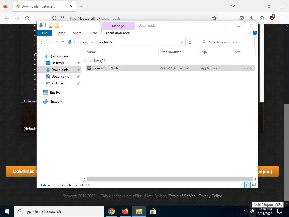Open Pictures in the navigation pane

click(x=57, y=83)
